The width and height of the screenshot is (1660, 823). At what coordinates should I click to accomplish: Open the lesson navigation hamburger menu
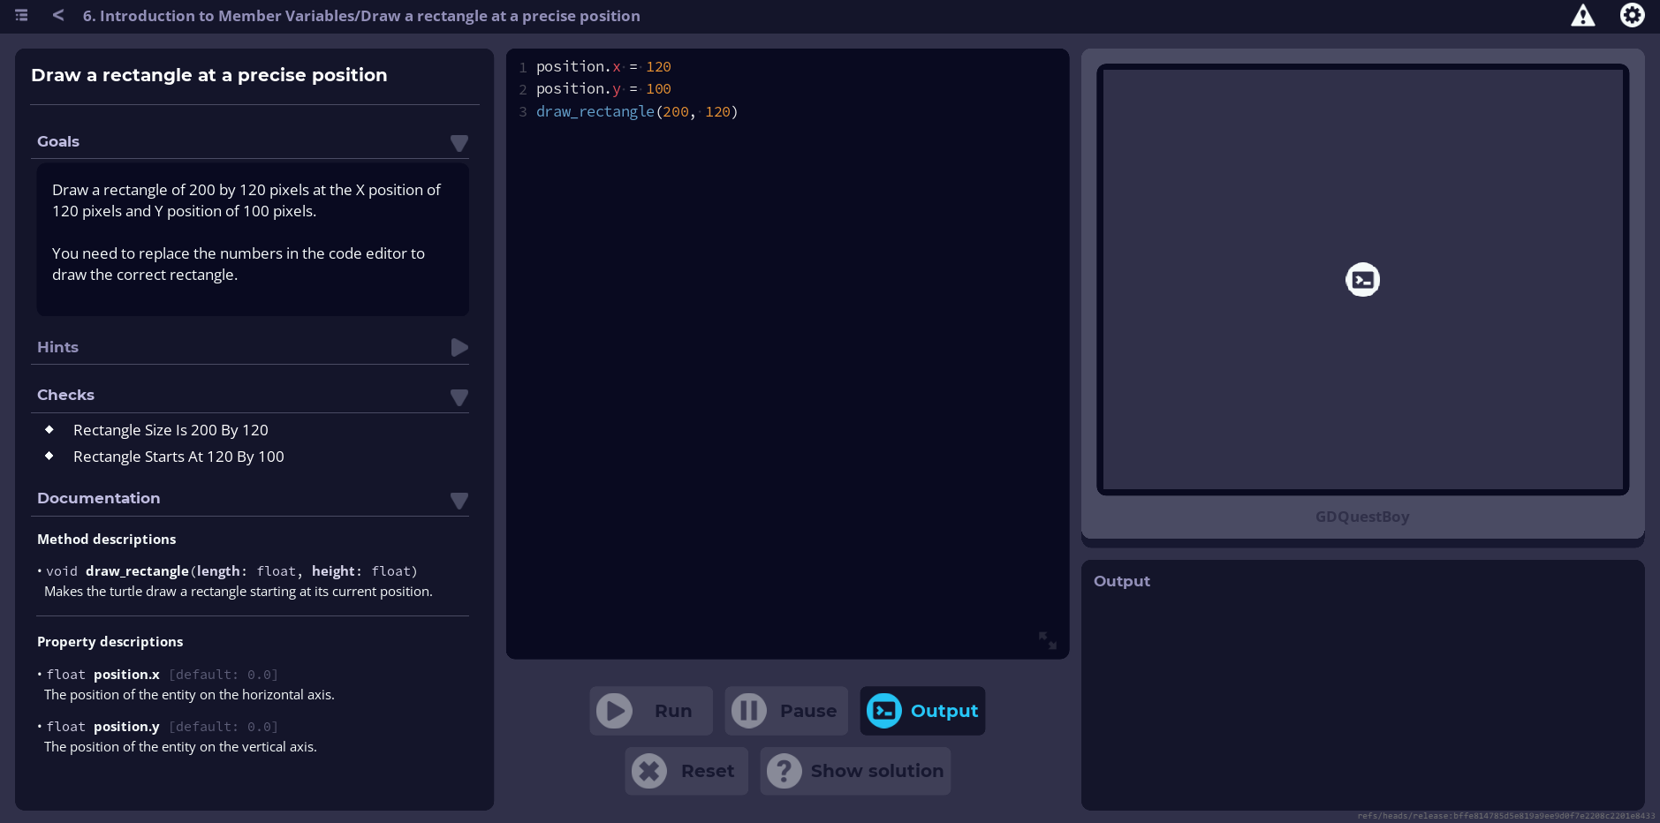[20, 15]
